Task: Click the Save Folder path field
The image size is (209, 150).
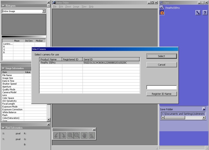Action: pos(183,114)
